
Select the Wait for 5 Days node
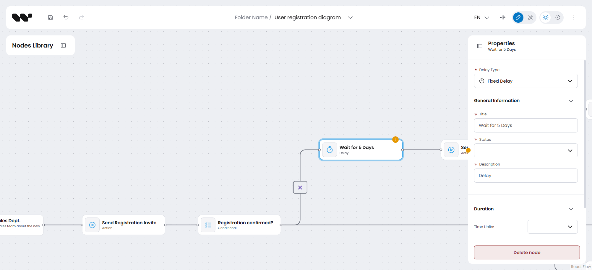point(361,150)
